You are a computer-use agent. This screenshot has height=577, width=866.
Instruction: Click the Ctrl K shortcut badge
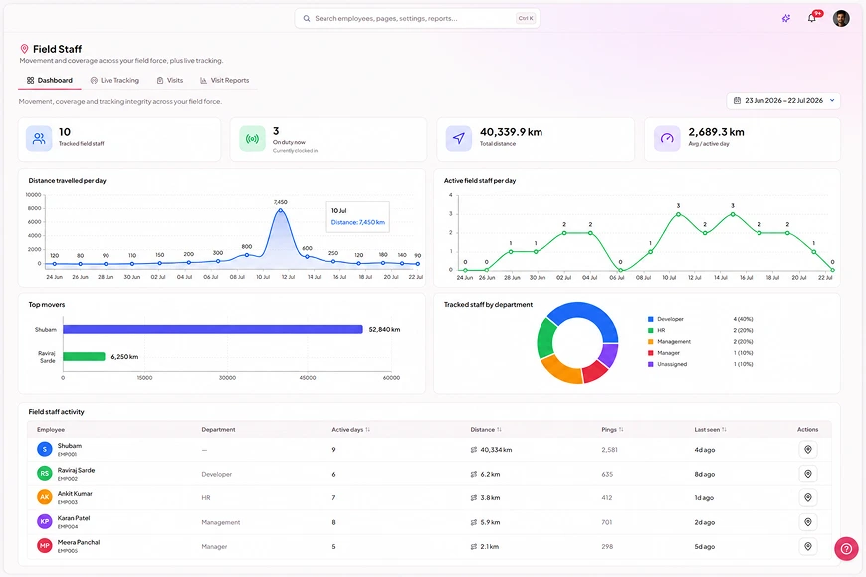click(x=526, y=18)
